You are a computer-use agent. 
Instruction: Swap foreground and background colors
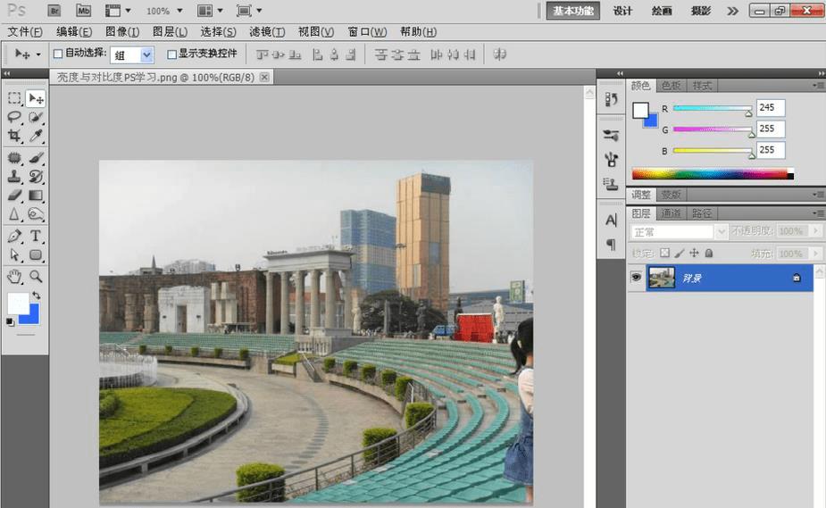[37, 295]
